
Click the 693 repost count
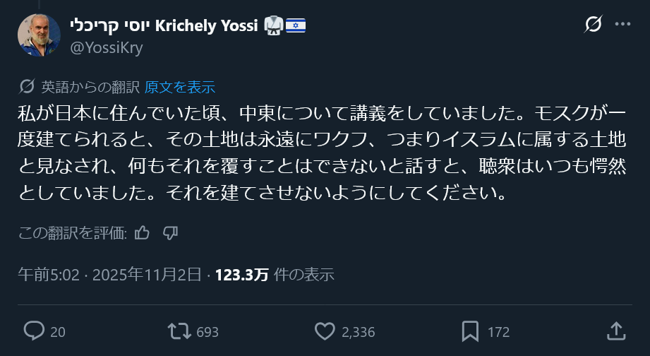[x=207, y=331]
